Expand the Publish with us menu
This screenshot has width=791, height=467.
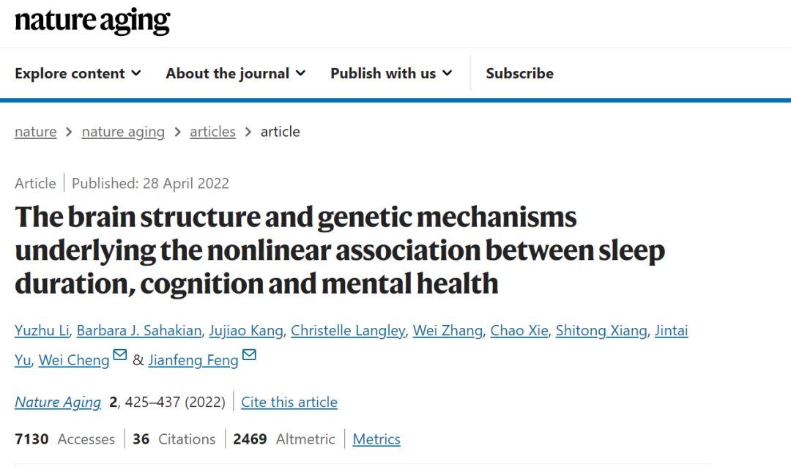coord(391,74)
